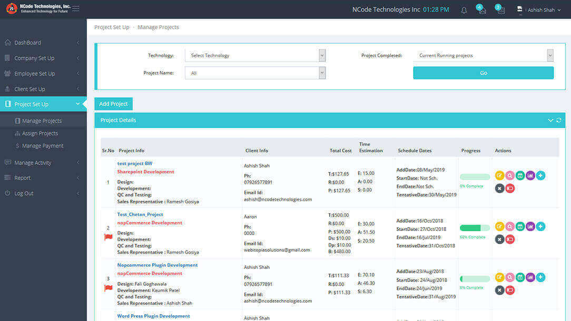Toggle sidebar with the hamburger menu icon

point(76,8)
